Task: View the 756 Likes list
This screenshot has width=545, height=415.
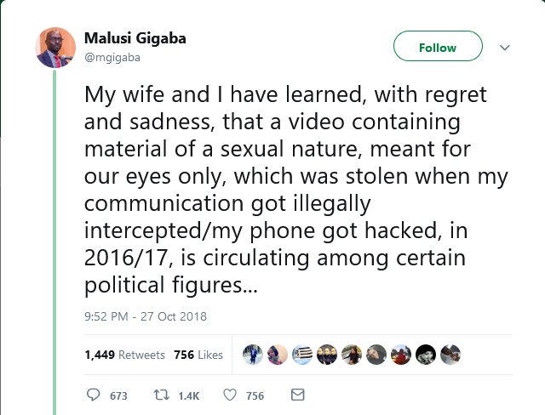Action: point(198,355)
